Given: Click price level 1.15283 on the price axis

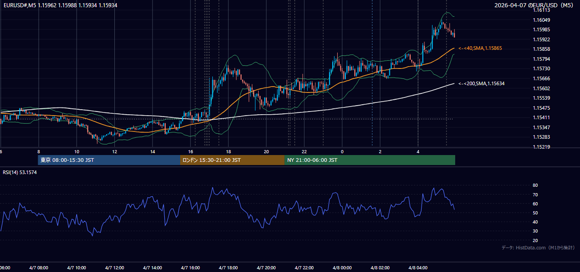Looking at the screenshot, I should click(541, 137).
